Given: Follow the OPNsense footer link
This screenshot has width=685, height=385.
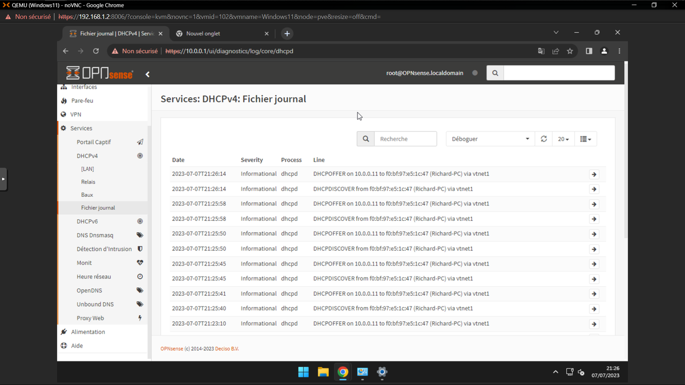Looking at the screenshot, I should point(172,349).
